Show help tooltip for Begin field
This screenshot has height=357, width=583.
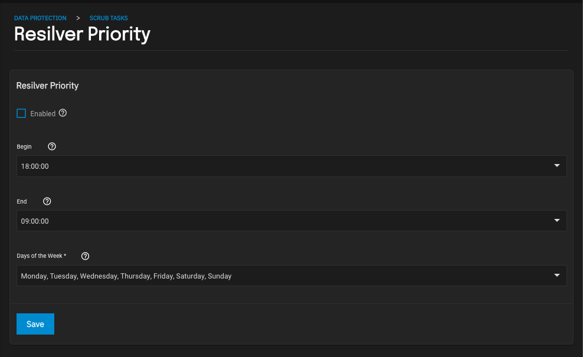pyautogui.click(x=52, y=146)
